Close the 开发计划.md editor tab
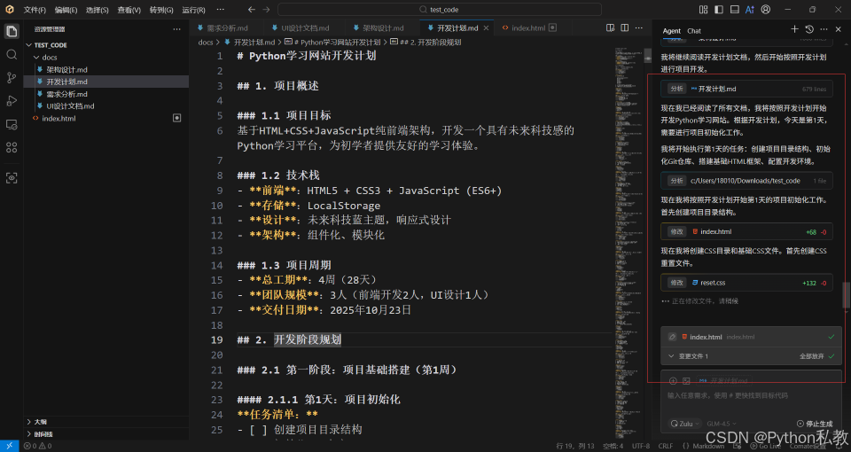This screenshot has width=851, height=452. 486,27
